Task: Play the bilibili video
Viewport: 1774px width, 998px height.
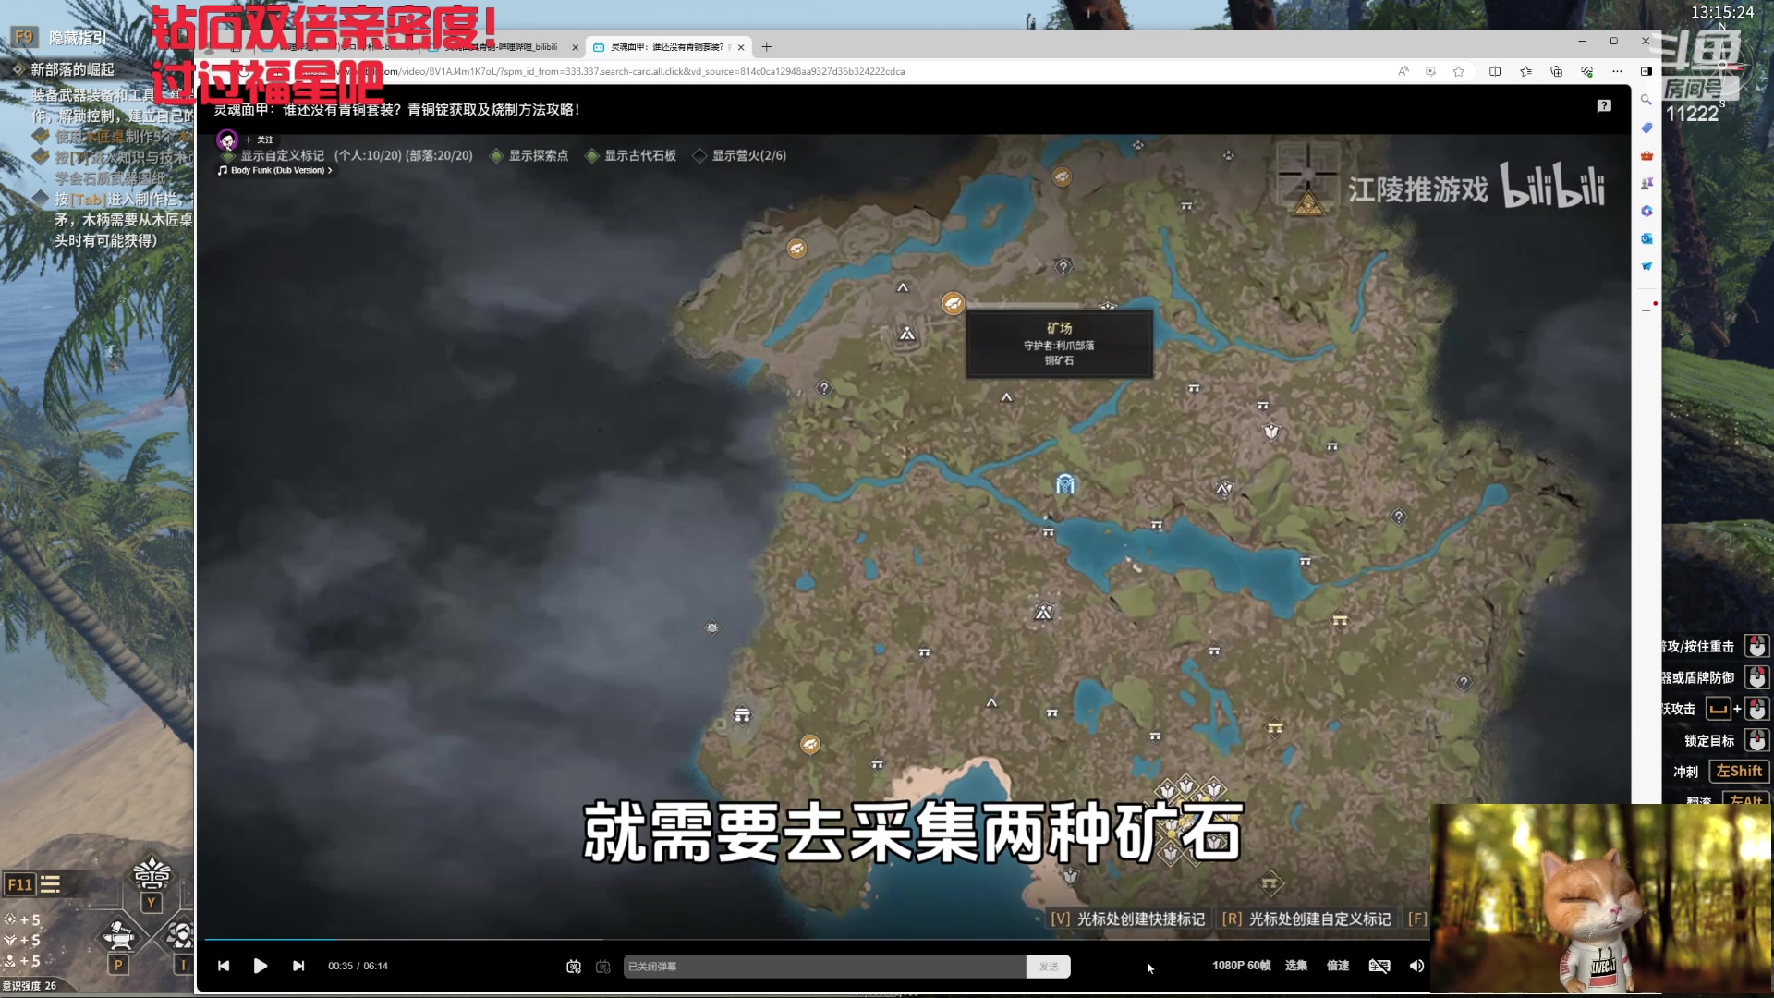Action: (261, 966)
